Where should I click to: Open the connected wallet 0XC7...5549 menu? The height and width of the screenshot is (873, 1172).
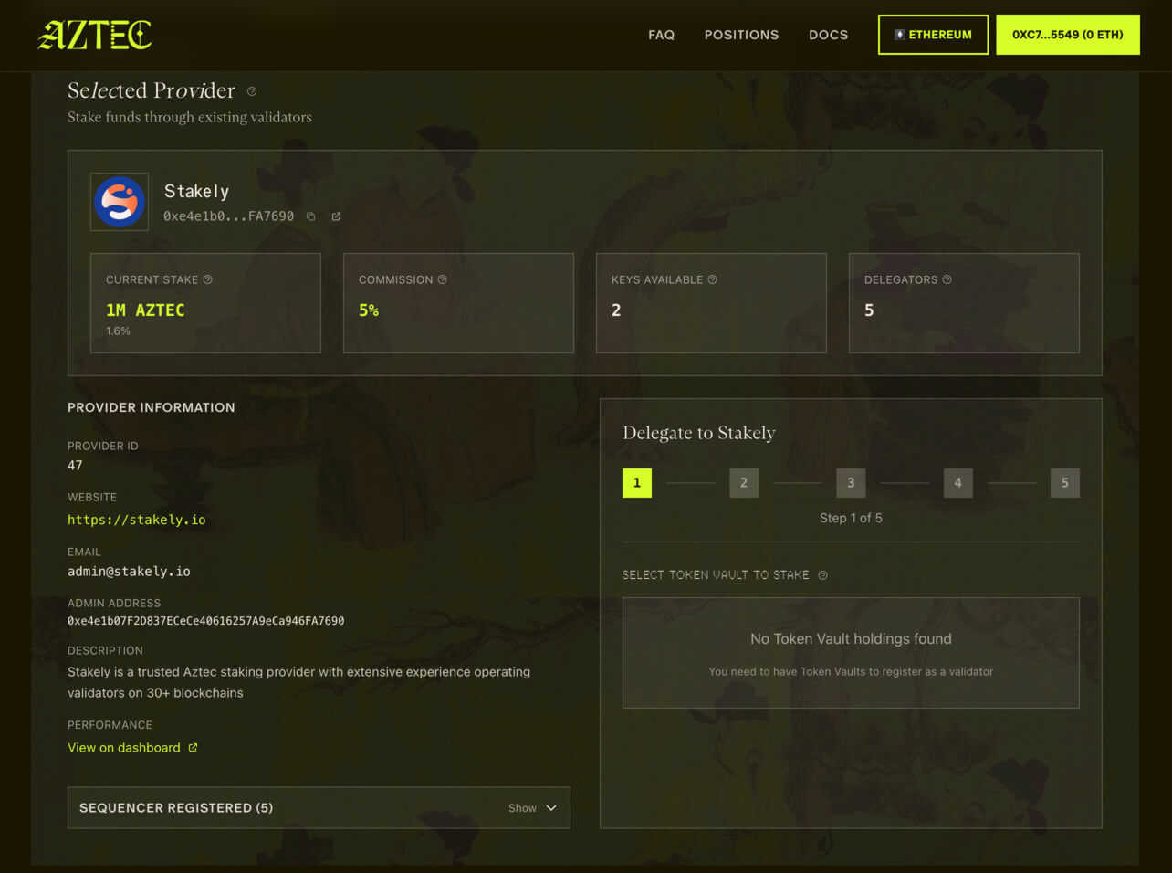(x=1067, y=35)
